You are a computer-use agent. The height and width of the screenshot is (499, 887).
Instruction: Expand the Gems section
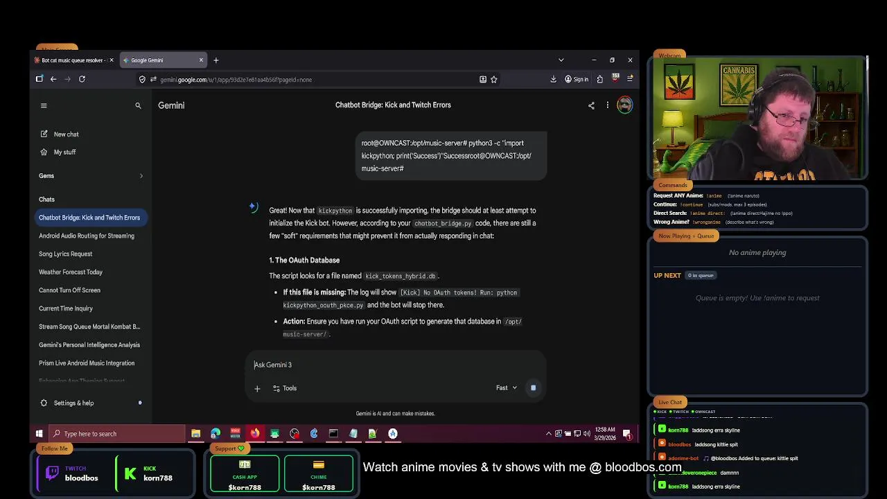[x=141, y=176]
